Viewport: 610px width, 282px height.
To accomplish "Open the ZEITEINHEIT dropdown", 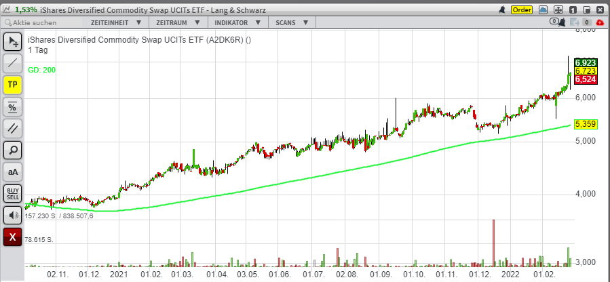I will pos(116,22).
